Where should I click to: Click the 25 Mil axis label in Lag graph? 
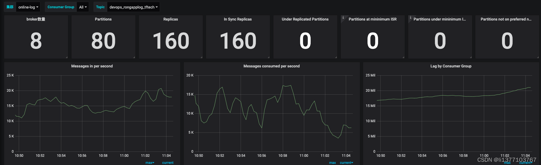(x=370, y=75)
